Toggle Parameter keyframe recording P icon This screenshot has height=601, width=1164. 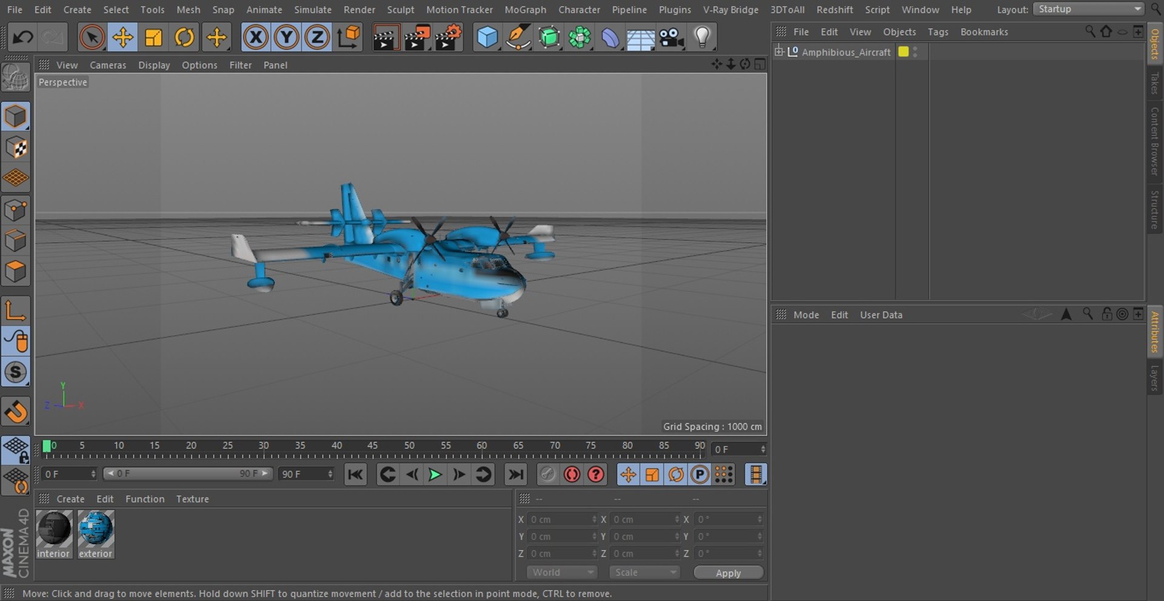700,474
